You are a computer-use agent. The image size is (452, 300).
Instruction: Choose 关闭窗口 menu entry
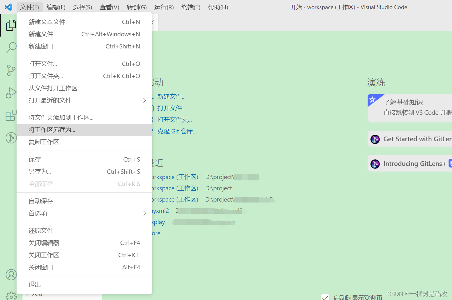click(x=84, y=267)
